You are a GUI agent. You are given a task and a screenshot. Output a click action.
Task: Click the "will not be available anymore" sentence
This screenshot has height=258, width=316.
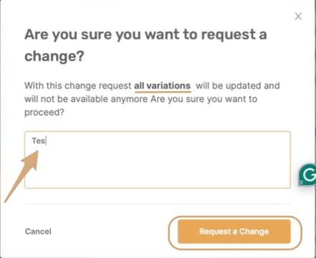click(86, 99)
